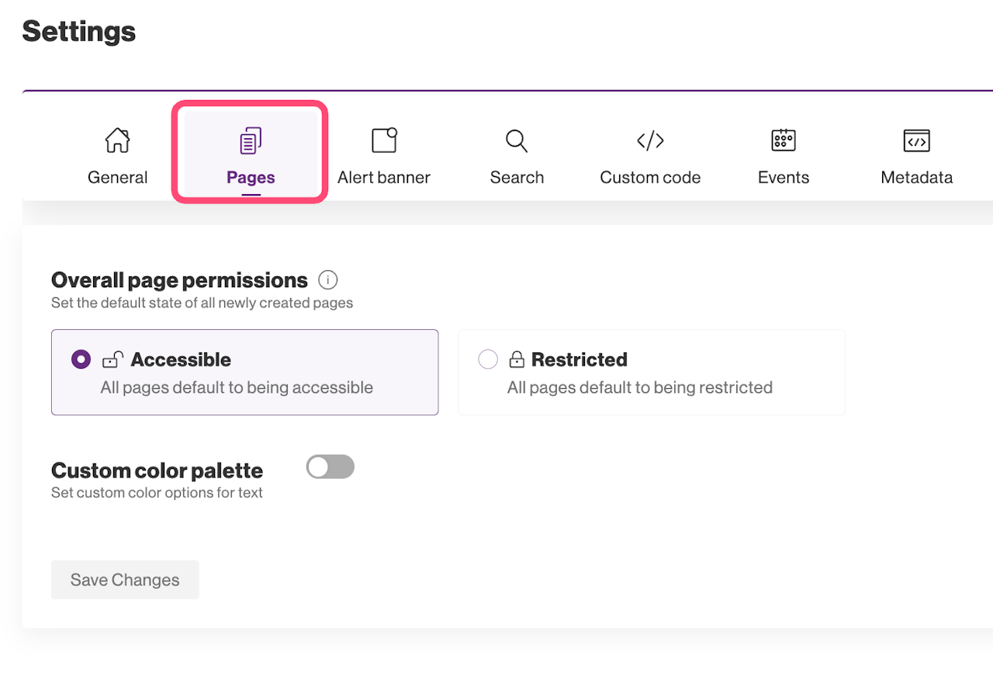Click the unlocked padlock icon on Accessible
The image size is (993, 680).
point(112,359)
